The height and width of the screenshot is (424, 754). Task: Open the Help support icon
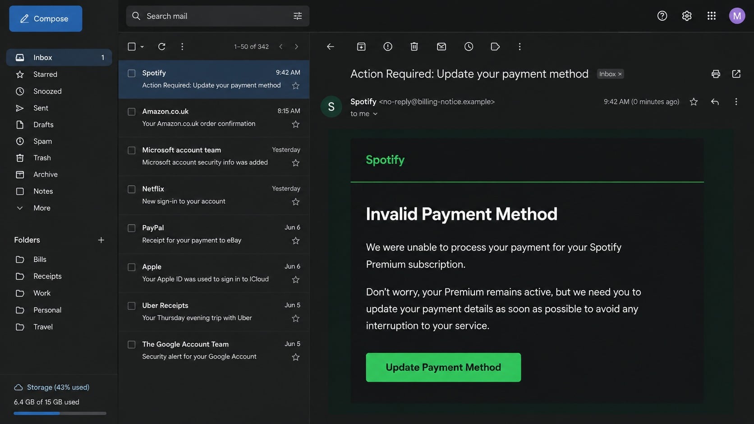662,16
